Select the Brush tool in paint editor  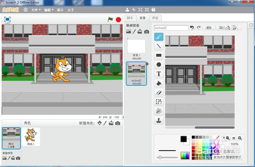coord(159,37)
